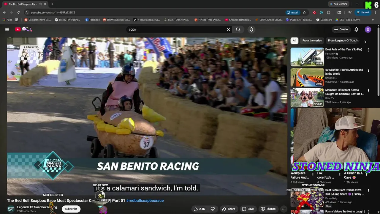The width and height of the screenshot is (380, 214).
Task: Open the Channel dashboard bookmark
Action: click(238, 20)
